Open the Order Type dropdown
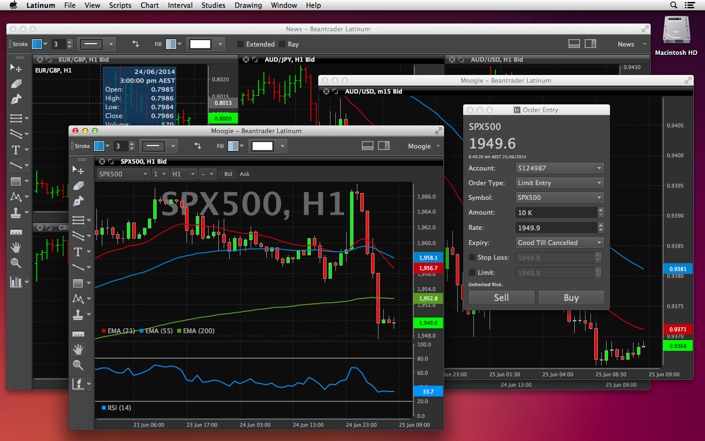Viewport: 705px width, 441px height. (x=560, y=183)
